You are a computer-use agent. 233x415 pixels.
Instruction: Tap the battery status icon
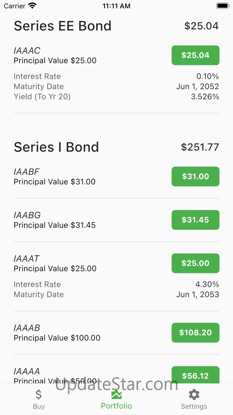tap(222, 6)
